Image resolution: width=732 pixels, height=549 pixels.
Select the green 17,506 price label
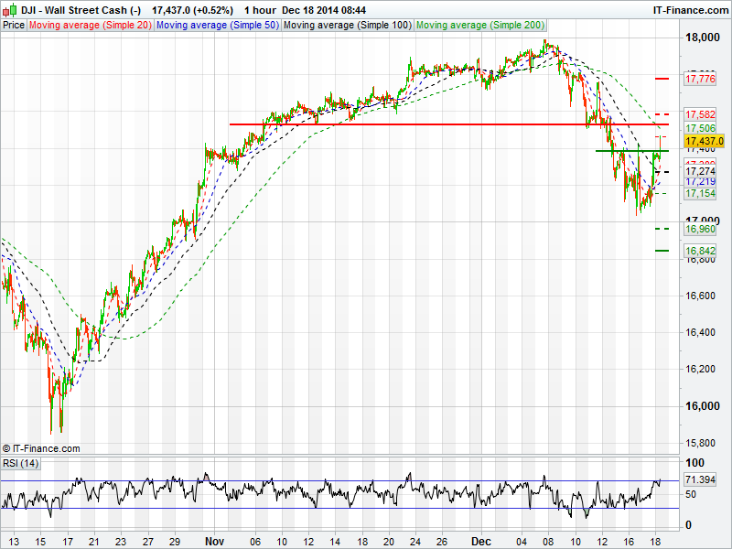point(700,128)
